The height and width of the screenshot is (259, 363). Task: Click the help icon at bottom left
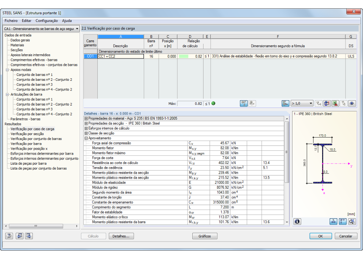pyautogui.click(x=9, y=236)
